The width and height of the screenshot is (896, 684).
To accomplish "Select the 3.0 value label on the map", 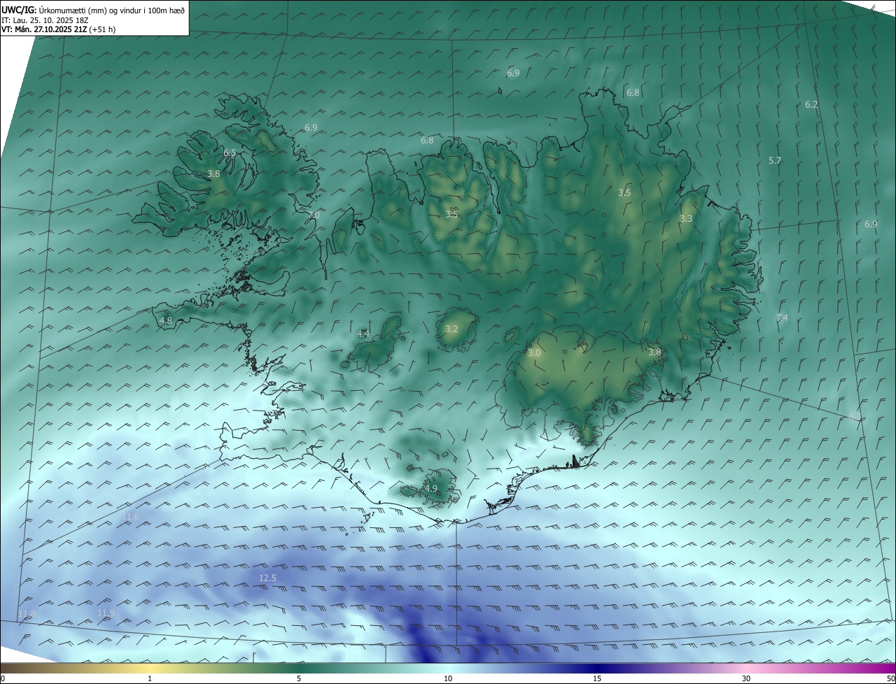I will pyautogui.click(x=534, y=353).
